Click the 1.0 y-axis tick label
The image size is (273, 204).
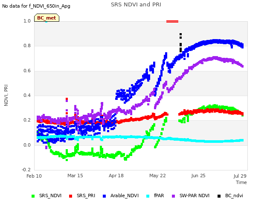pos(27,21)
